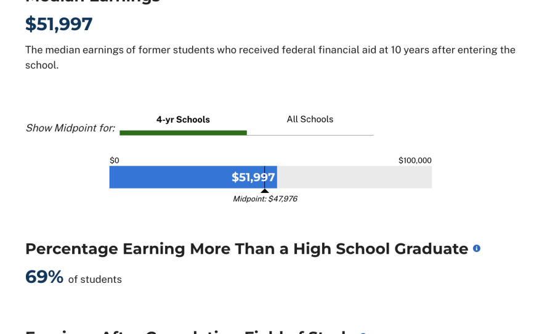Click the $0 scale label

tap(115, 160)
